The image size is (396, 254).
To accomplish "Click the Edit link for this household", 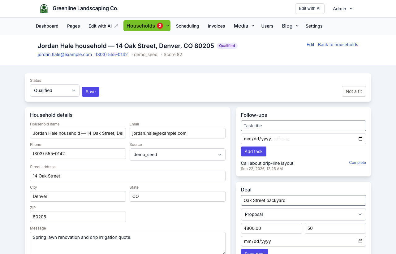I will [x=310, y=45].
